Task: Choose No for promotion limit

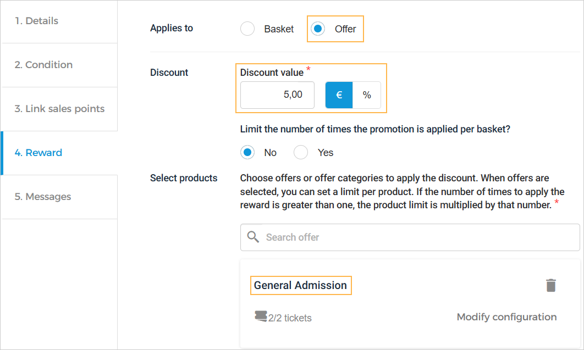Action: pyautogui.click(x=247, y=152)
